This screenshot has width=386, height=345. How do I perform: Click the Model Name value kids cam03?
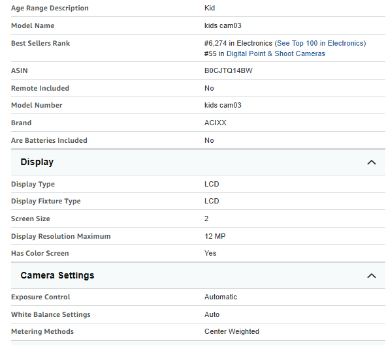[x=223, y=25]
